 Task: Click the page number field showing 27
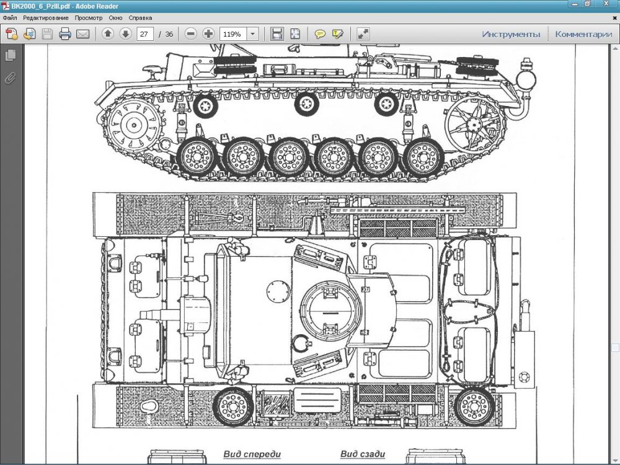[x=144, y=34]
